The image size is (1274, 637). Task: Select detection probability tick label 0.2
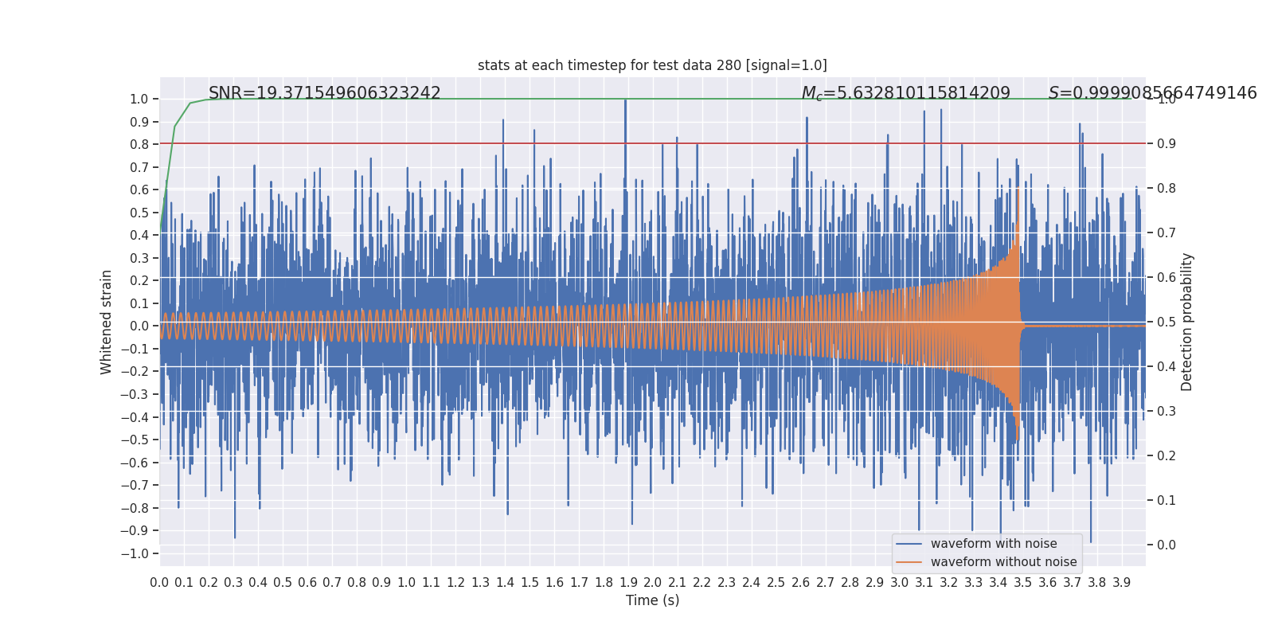pyautogui.click(x=1167, y=455)
